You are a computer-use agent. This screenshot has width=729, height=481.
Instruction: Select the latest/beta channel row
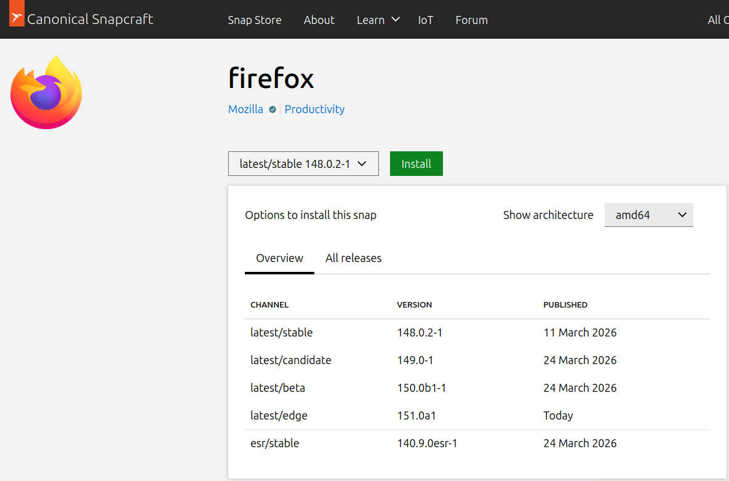(x=277, y=388)
